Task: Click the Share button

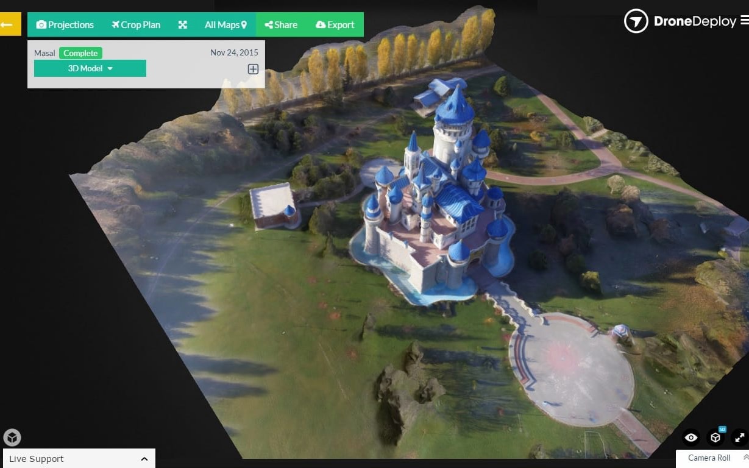Action: pos(282,25)
